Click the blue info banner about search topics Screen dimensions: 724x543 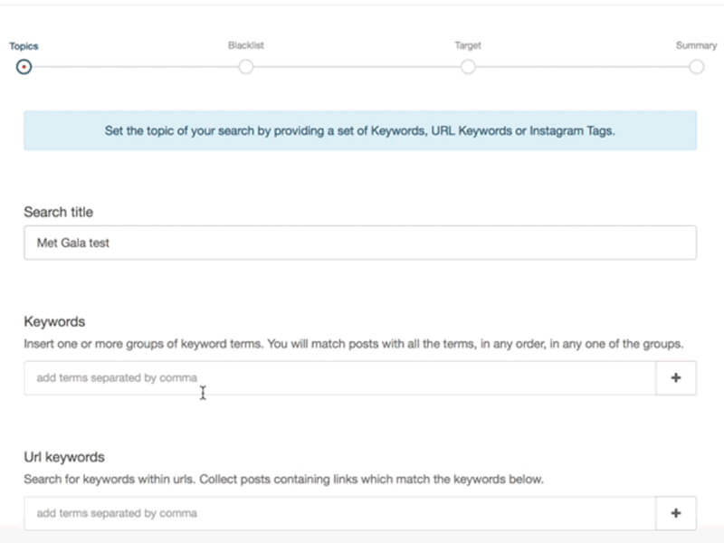pyautogui.click(x=360, y=130)
